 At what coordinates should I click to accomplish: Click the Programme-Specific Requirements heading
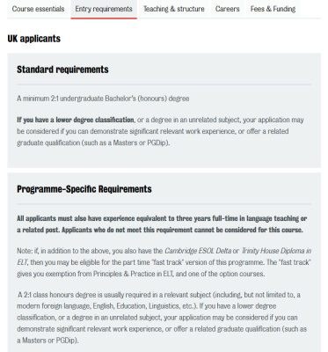tap(84, 189)
